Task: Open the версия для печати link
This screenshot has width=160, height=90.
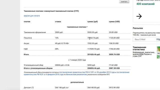Action: click(x=32, y=16)
